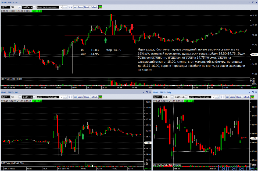Click plus button in 1M chart toolbar
The height and width of the screenshot is (171, 258).
coord(66,7)
